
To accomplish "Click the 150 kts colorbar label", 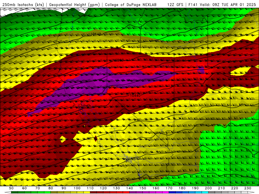I will [143, 188].
